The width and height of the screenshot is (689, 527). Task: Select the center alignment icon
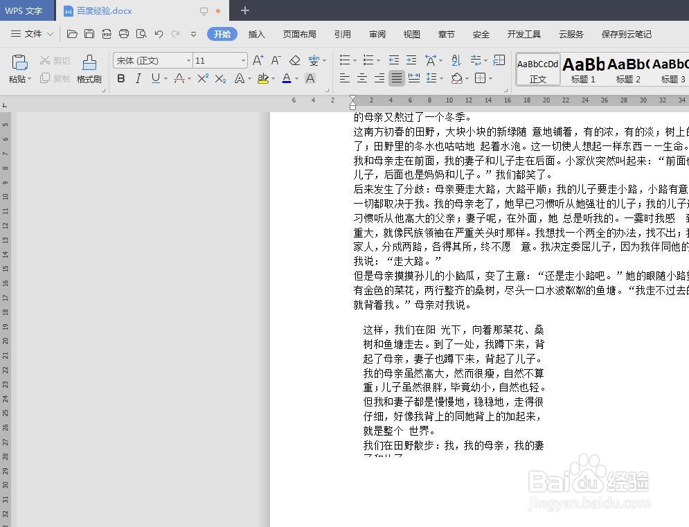coord(361,78)
